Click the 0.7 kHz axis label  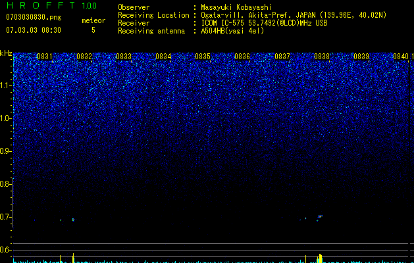tap(5, 217)
